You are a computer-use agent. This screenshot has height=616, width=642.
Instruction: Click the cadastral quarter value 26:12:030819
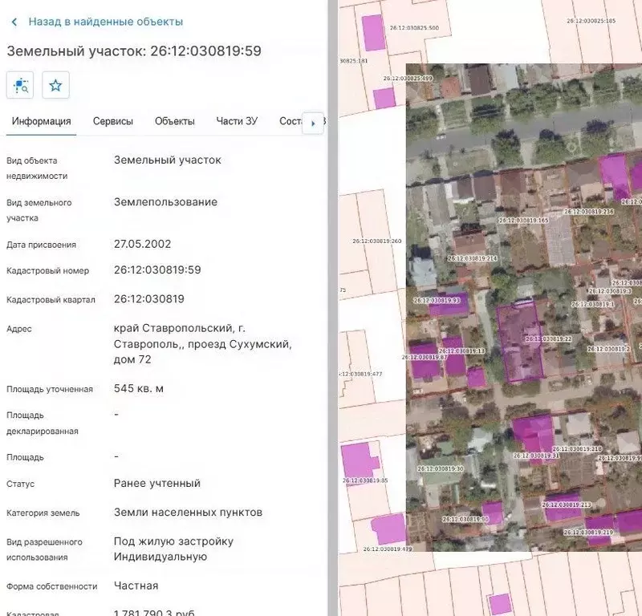[149, 299]
